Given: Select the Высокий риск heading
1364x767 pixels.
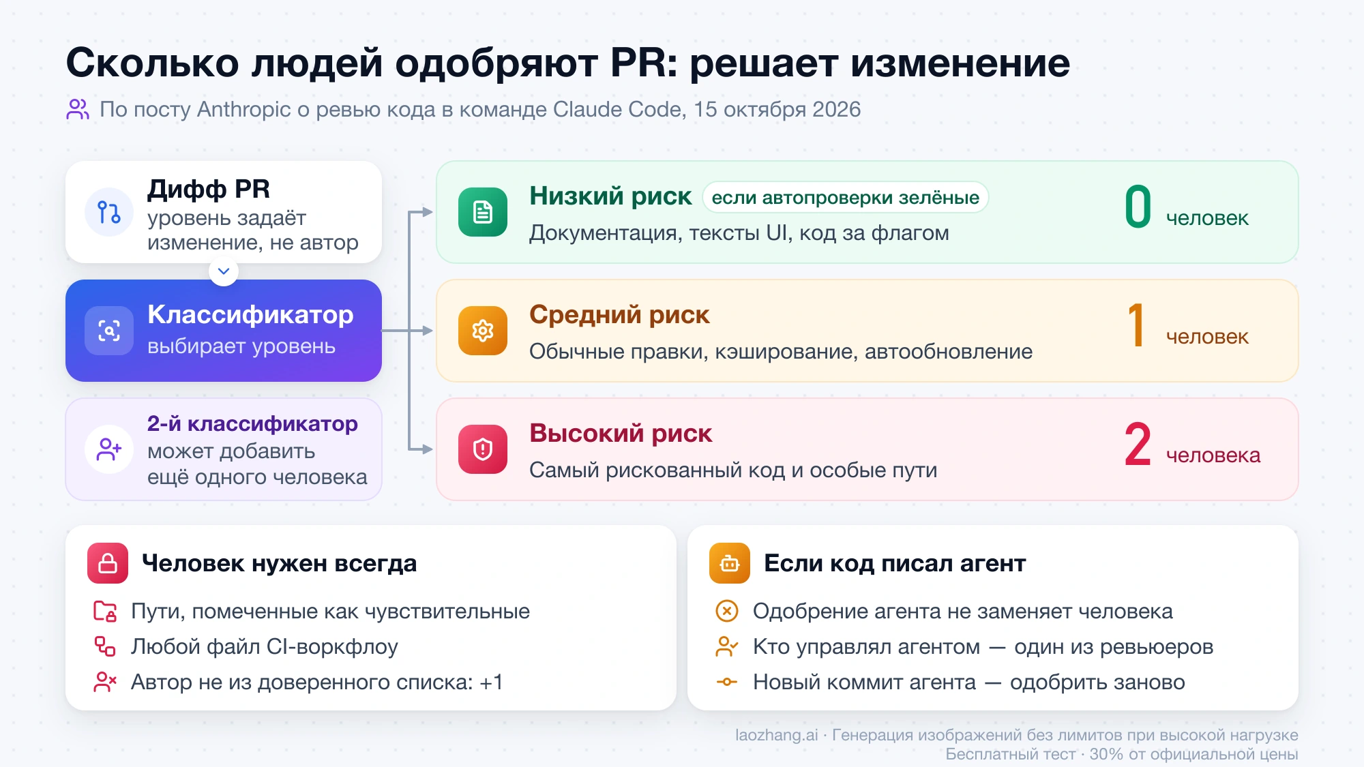Looking at the screenshot, I should [x=621, y=434].
